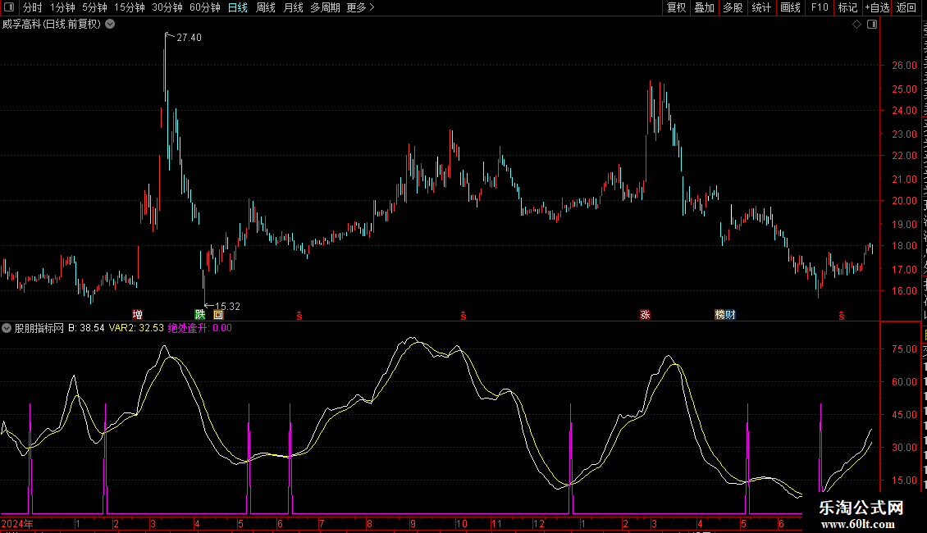Click the S marker near October 2024
The height and width of the screenshot is (533, 927).
(463, 317)
